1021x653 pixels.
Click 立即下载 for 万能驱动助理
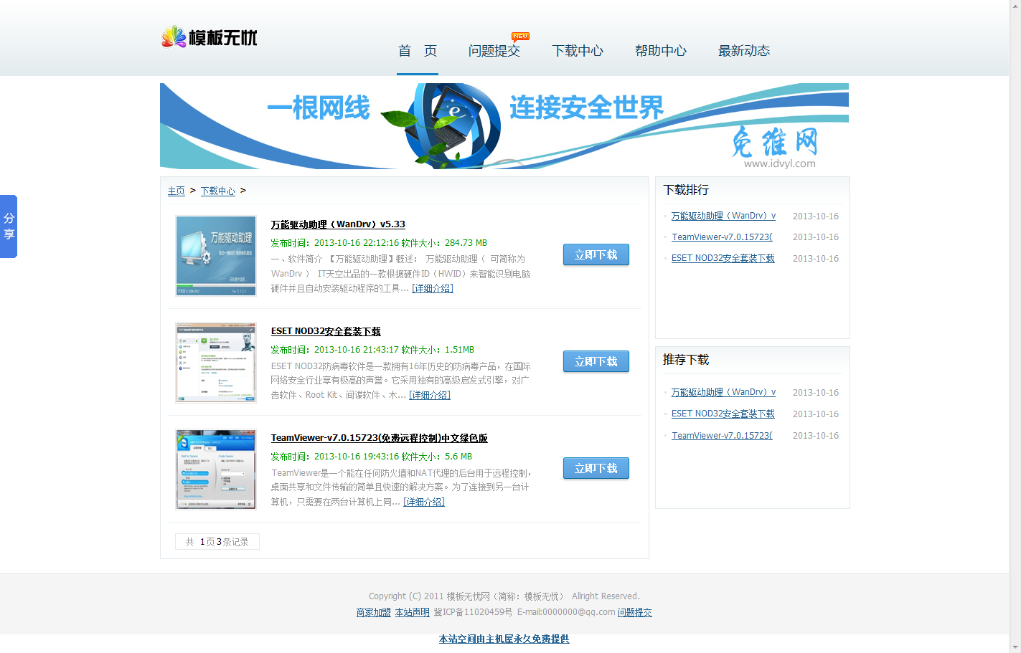point(596,254)
